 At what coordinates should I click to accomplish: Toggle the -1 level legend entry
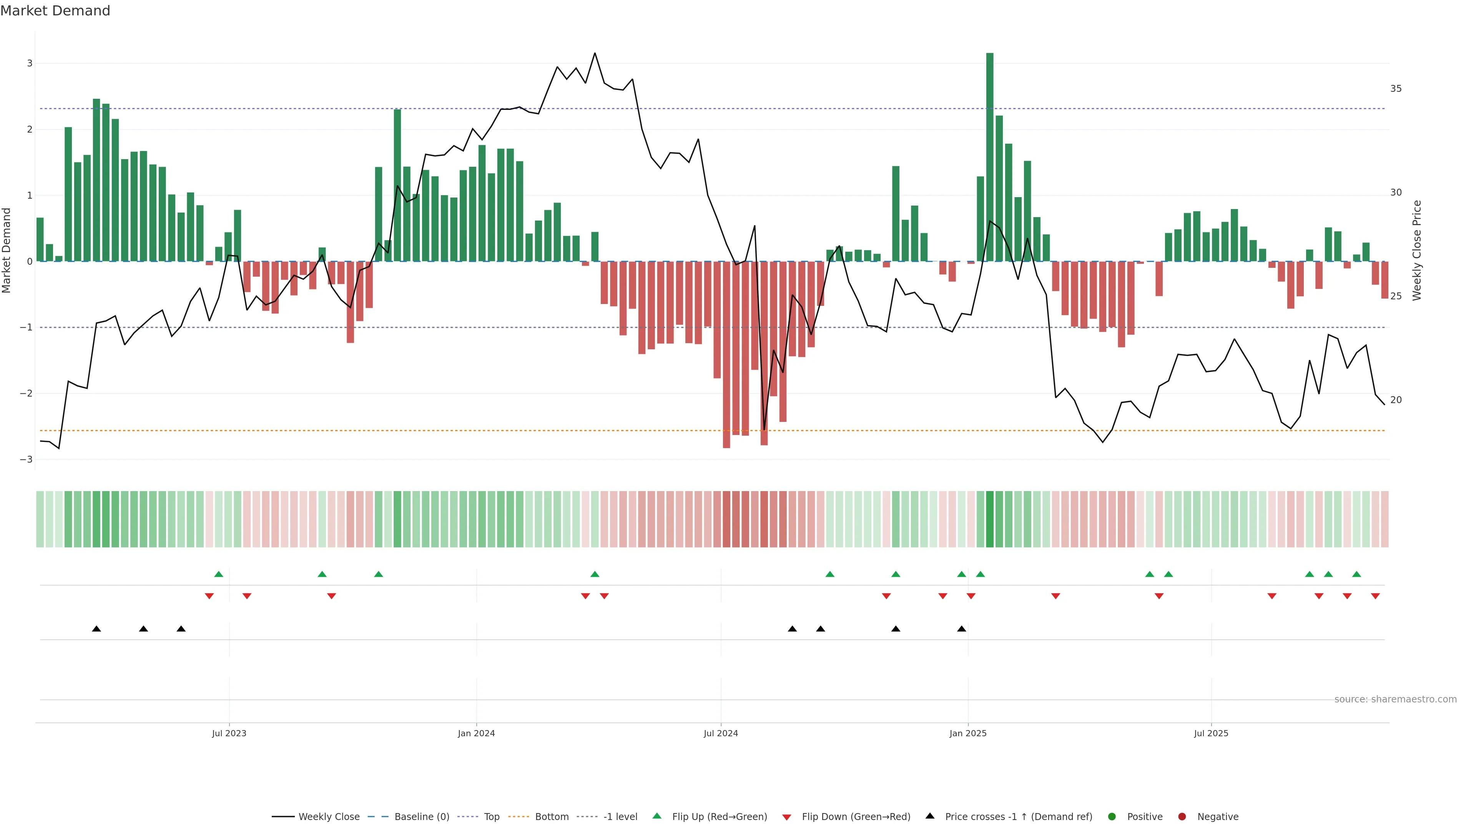click(620, 816)
